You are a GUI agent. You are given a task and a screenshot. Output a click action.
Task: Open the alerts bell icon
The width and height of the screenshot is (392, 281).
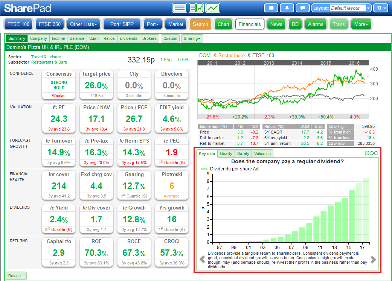287,8
